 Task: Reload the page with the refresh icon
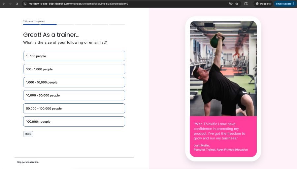17,4
